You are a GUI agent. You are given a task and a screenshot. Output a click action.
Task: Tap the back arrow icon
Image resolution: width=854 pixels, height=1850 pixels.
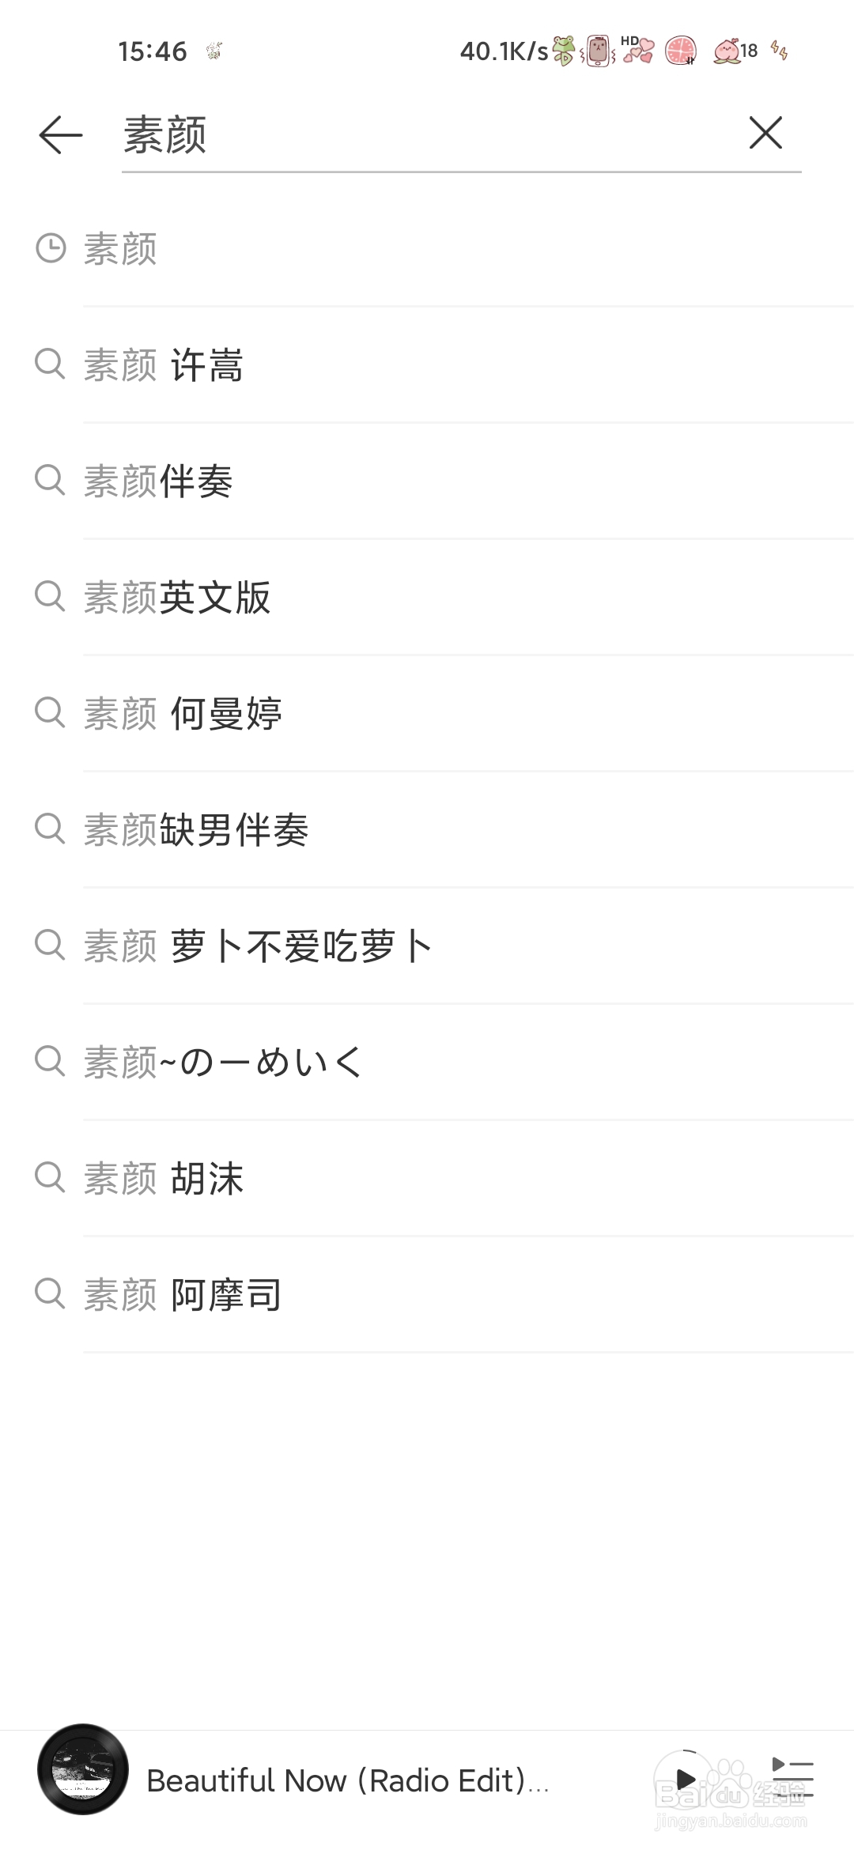(61, 134)
